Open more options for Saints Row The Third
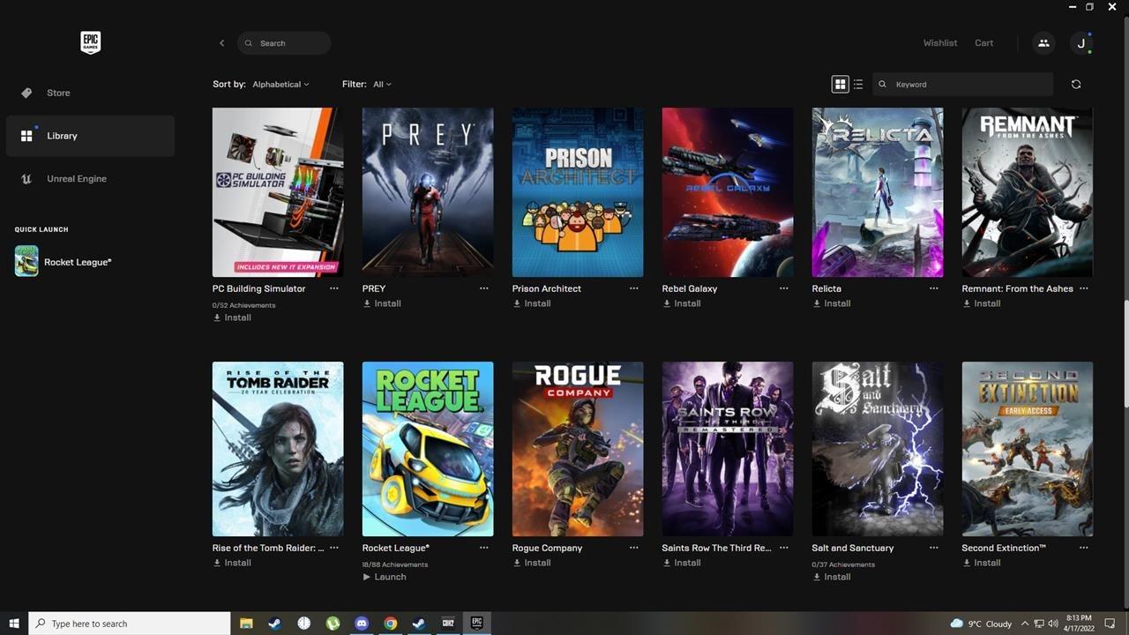The image size is (1129, 635). click(x=783, y=548)
